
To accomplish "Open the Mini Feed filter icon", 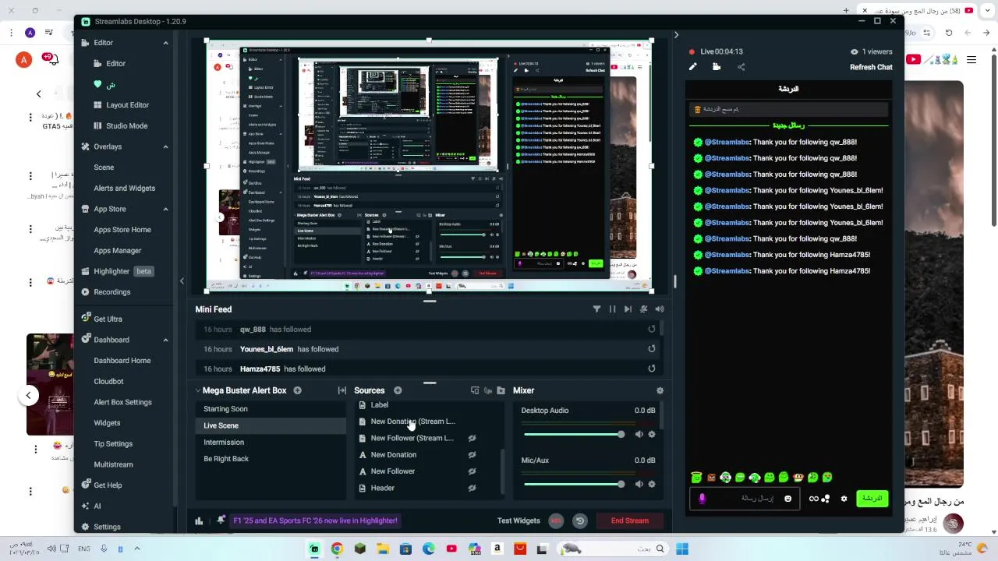I will click(x=596, y=309).
